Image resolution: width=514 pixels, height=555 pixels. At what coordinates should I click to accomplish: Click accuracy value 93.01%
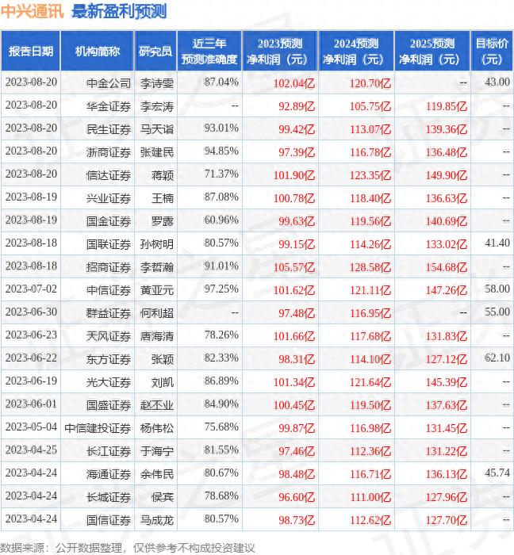tap(221, 128)
